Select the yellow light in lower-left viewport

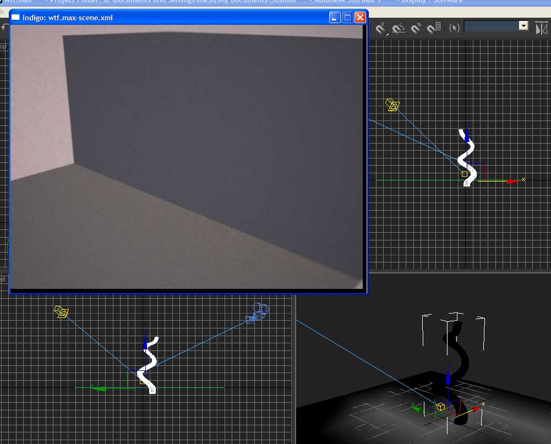pos(61,313)
